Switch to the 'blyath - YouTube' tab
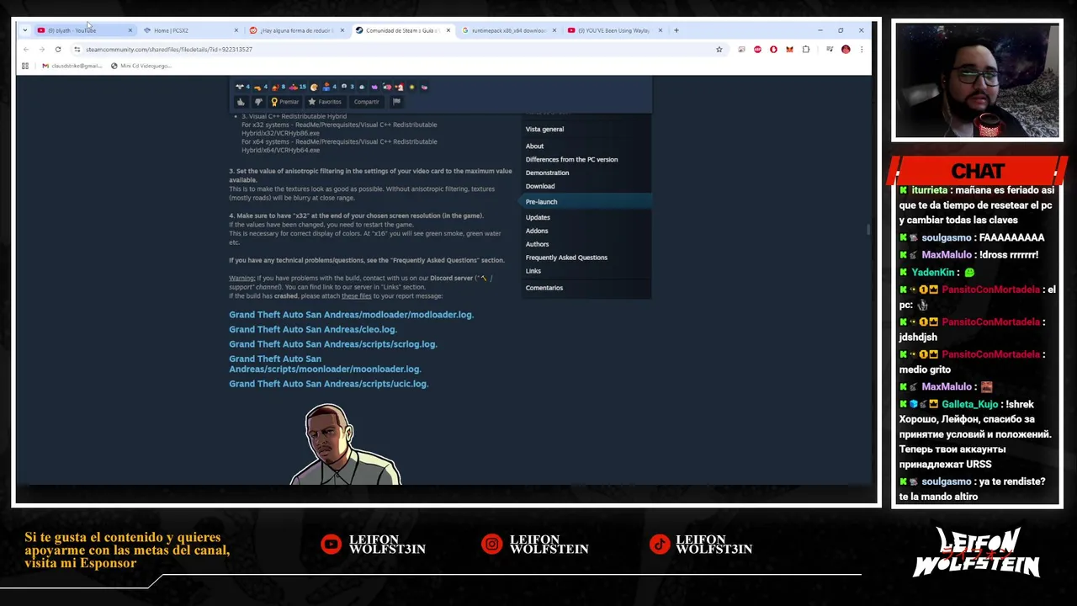 84,30
